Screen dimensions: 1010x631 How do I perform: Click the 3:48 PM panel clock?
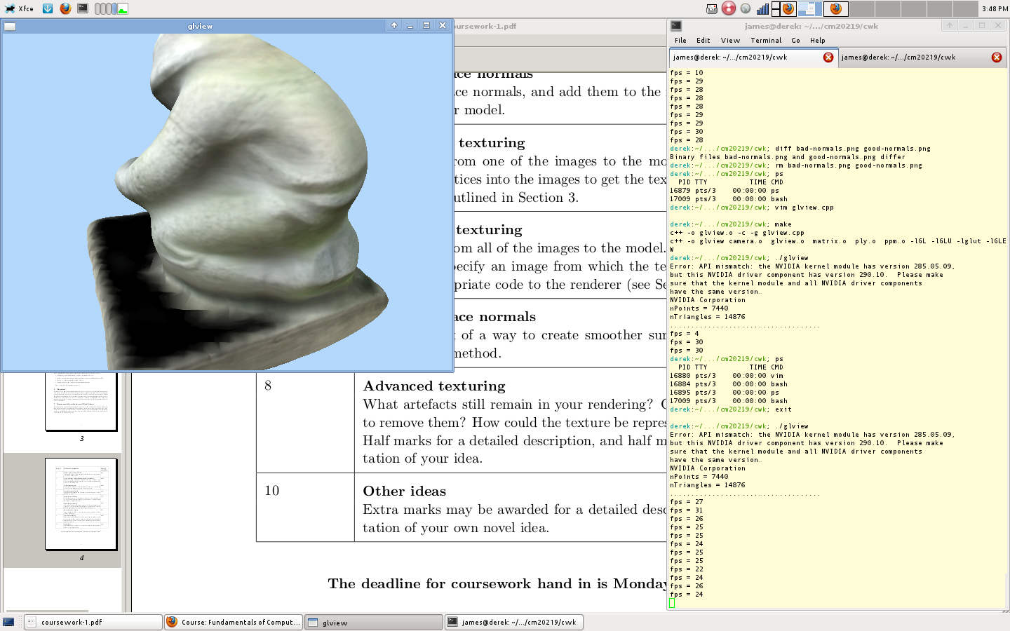coord(995,9)
